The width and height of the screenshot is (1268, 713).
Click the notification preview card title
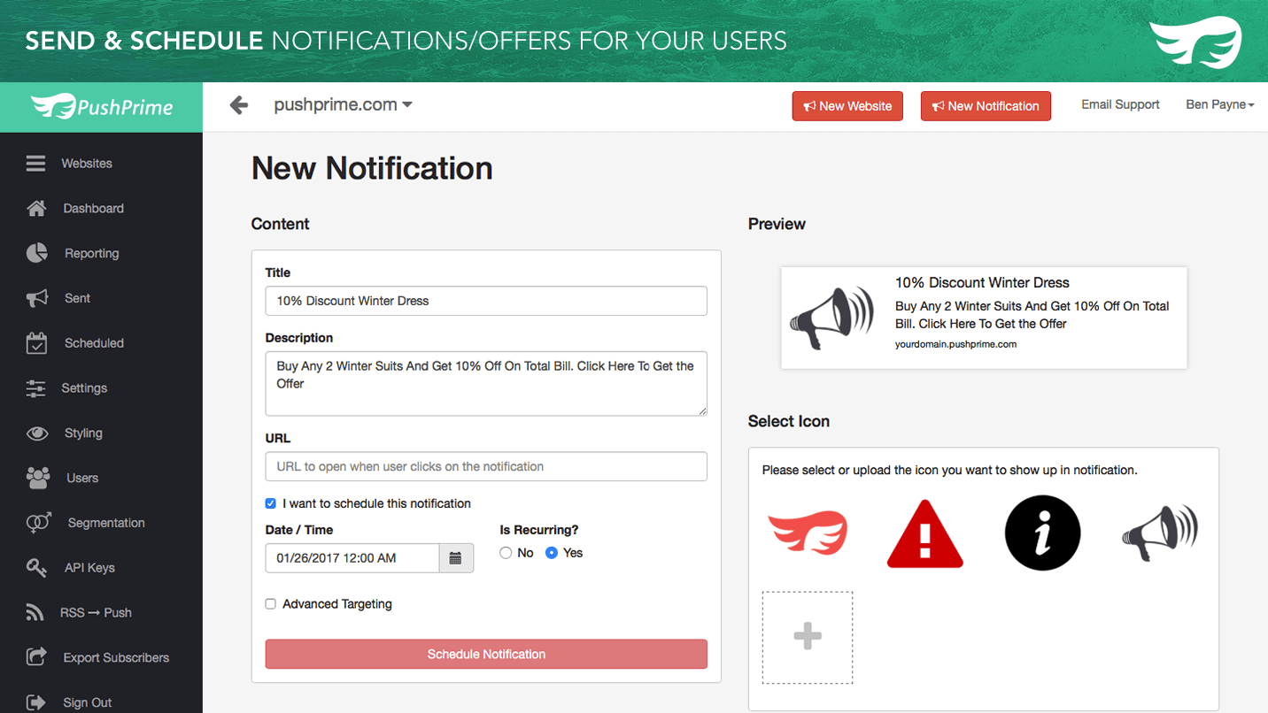(x=982, y=283)
